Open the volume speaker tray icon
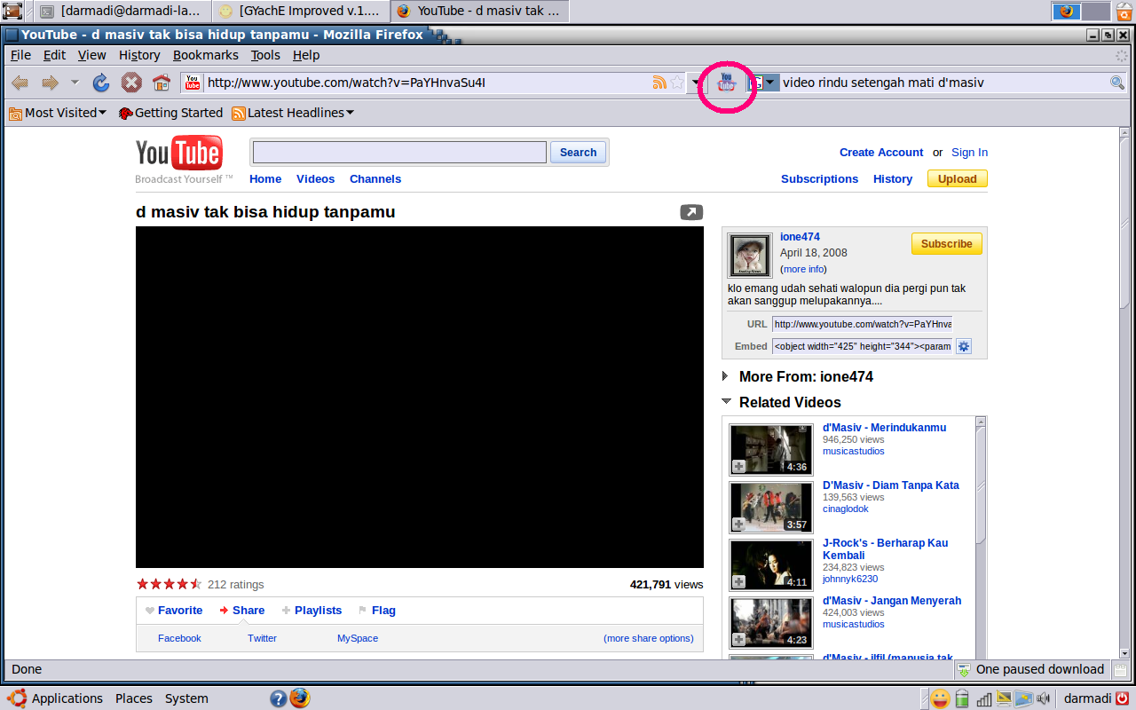1136x710 pixels. [1044, 698]
